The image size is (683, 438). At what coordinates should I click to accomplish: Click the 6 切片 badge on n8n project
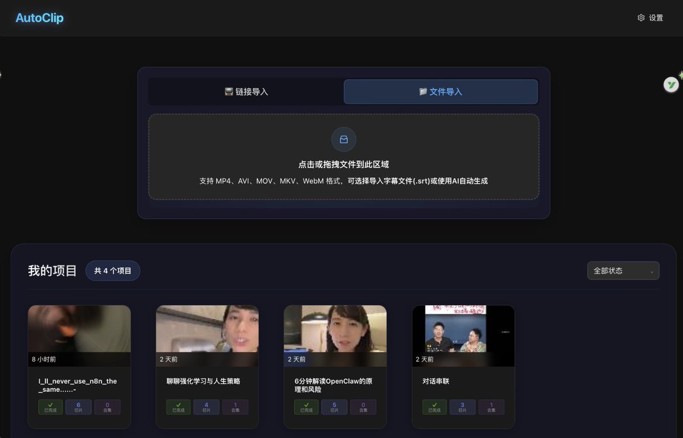79,407
